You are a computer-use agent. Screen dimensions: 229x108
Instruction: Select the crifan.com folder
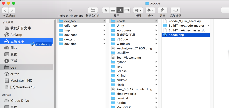81,26
